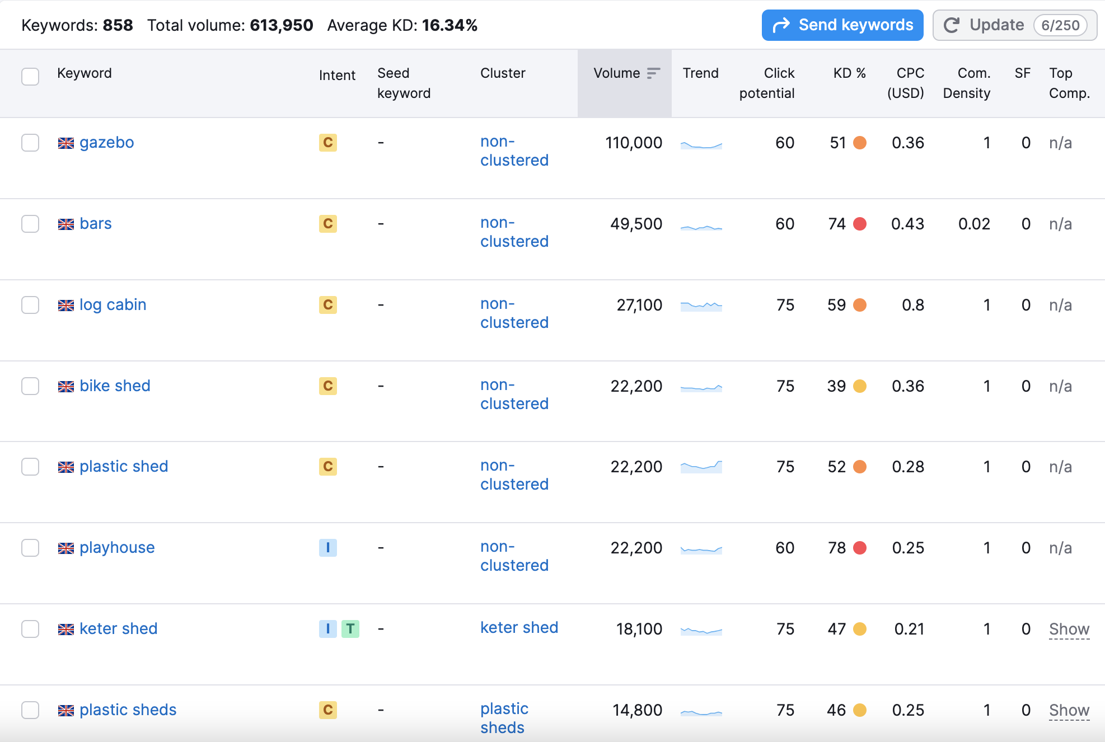Open the log cabin keyword link
The width and height of the screenshot is (1105, 742).
(x=113, y=305)
